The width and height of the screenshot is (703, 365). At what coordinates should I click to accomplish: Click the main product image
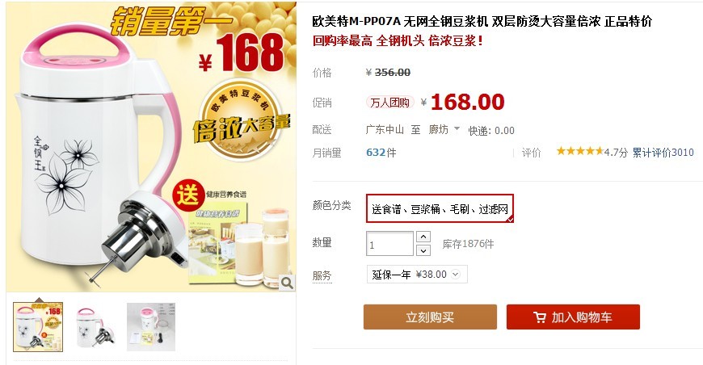[151, 147]
